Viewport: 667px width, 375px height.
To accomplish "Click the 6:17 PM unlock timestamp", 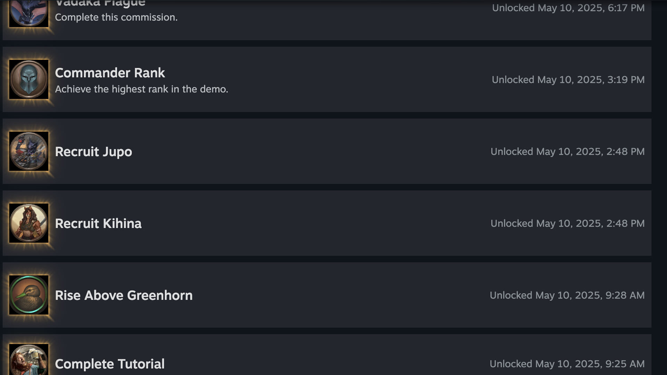I will coord(568,8).
